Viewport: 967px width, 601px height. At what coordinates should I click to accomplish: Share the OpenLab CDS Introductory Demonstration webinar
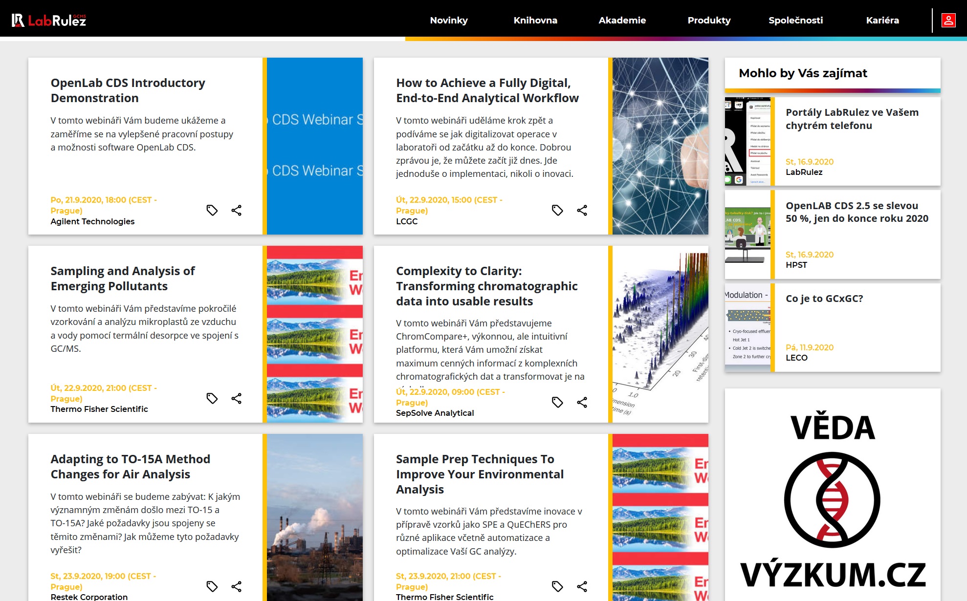tap(237, 210)
